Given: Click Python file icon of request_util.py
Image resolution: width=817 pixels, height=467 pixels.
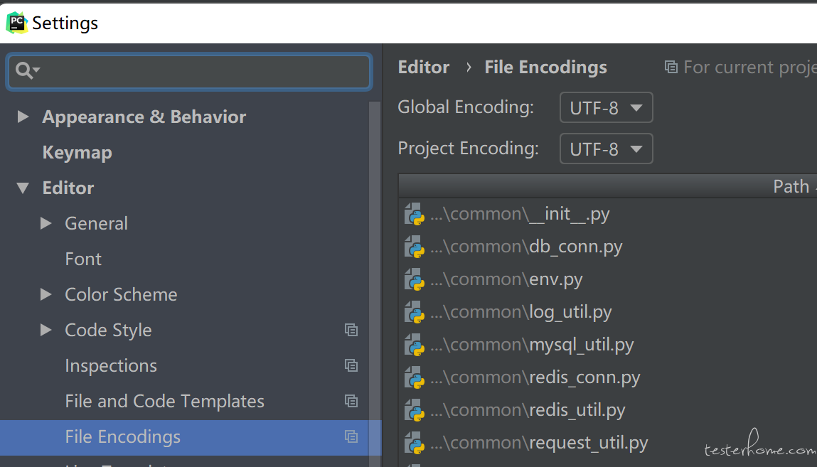Looking at the screenshot, I should (x=415, y=444).
